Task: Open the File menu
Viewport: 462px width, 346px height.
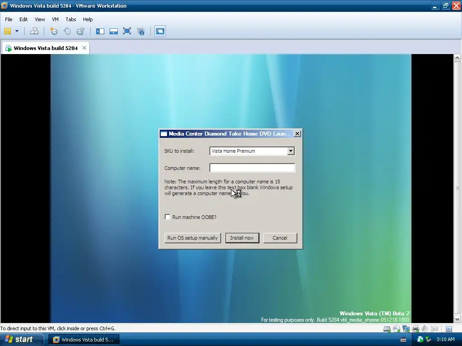Action: point(9,19)
